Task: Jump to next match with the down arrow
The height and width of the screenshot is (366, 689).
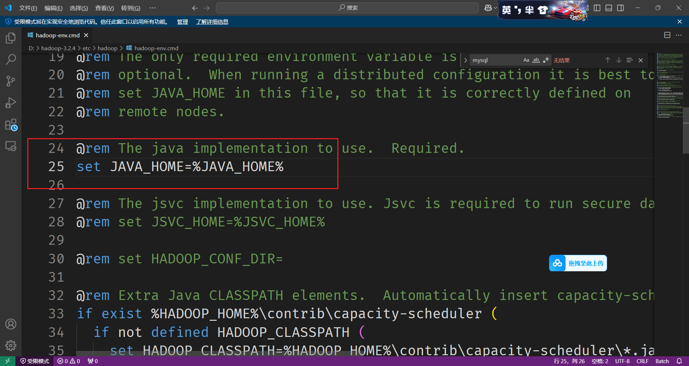Action: [x=618, y=60]
